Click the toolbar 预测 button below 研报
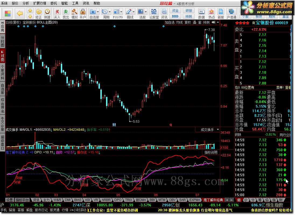The height and width of the screenshot is (215, 295). [x=189, y=16]
